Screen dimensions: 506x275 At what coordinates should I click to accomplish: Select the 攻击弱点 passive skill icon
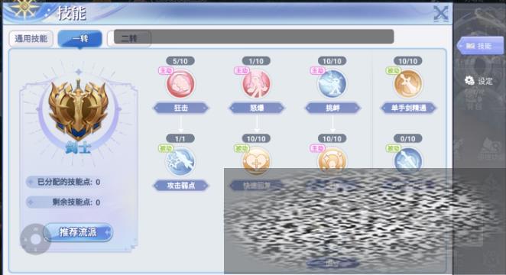tap(180, 161)
